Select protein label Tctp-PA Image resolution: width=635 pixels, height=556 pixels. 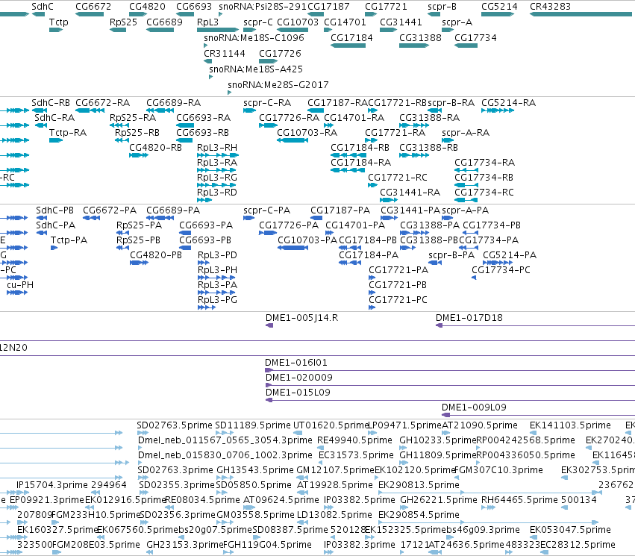69,240
